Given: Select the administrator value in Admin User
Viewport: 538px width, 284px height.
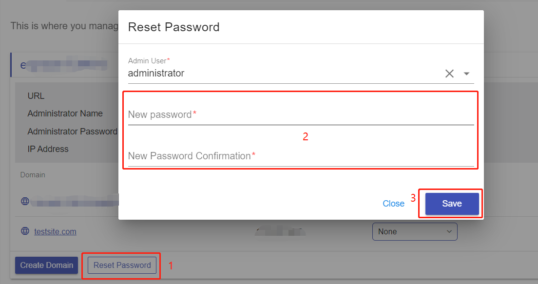Looking at the screenshot, I should pos(156,73).
